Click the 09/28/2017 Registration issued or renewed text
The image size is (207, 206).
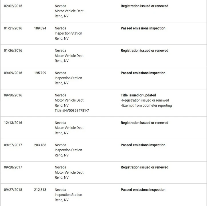144,167
